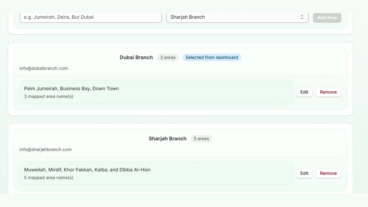Click the Add Area button
The width and height of the screenshot is (368, 207).
click(x=327, y=18)
